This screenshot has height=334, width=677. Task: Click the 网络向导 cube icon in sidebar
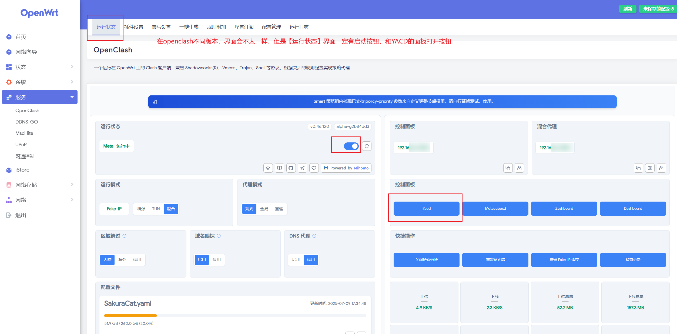tap(9, 52)
